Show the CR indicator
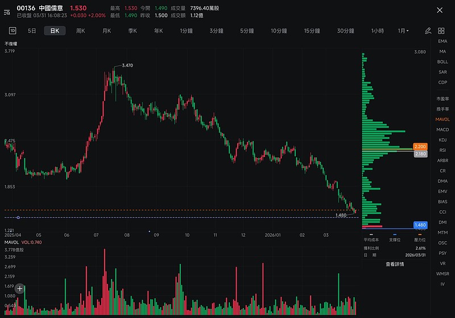The image size is (455, 318). click(x=442, y=171)
